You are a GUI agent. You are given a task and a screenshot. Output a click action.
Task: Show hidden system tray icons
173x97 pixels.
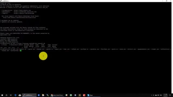152,95
